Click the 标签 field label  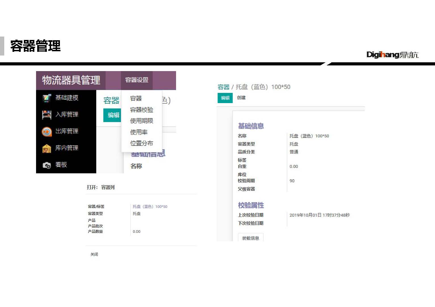click(x=242, y=160)
